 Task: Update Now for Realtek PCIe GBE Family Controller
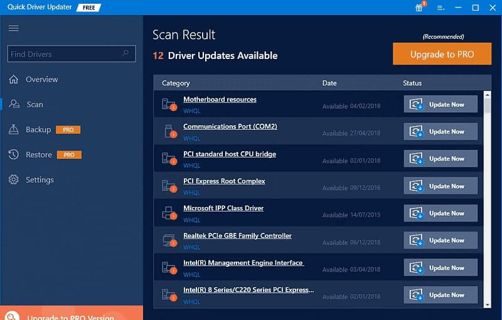441,240
